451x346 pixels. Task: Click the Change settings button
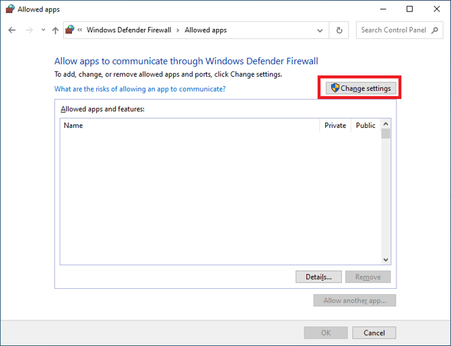(361, 88)
